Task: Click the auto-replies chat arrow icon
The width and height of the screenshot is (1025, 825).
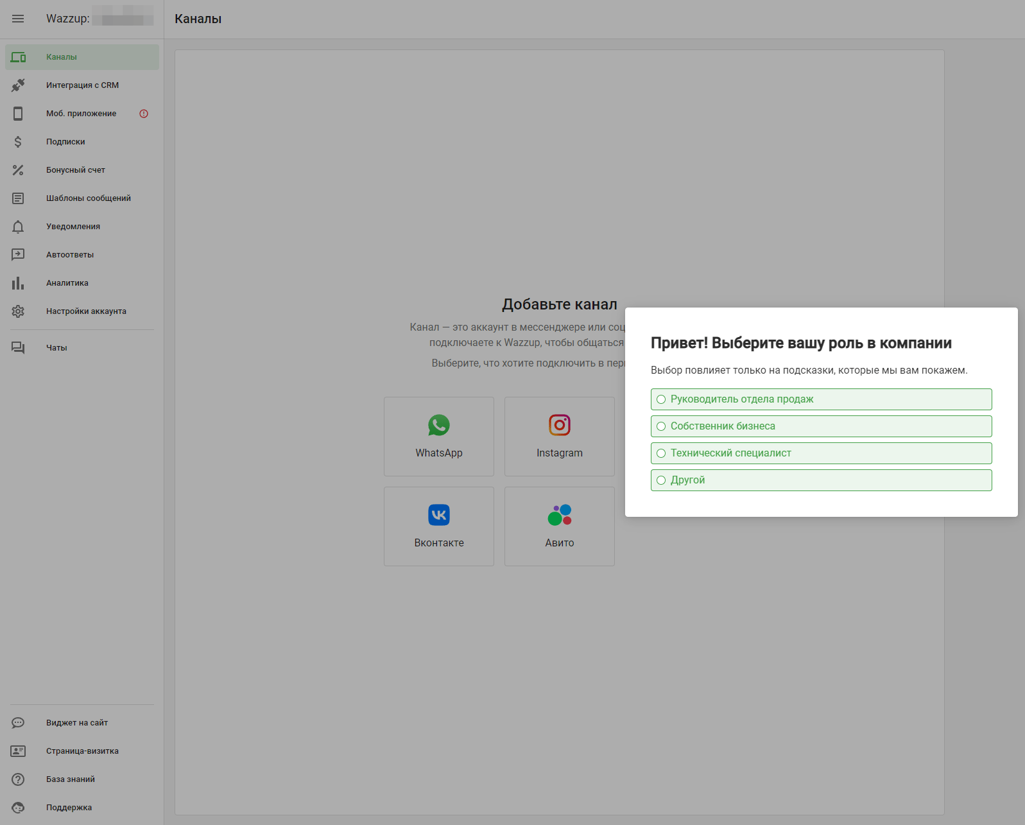Action: (x=18, y=255)
